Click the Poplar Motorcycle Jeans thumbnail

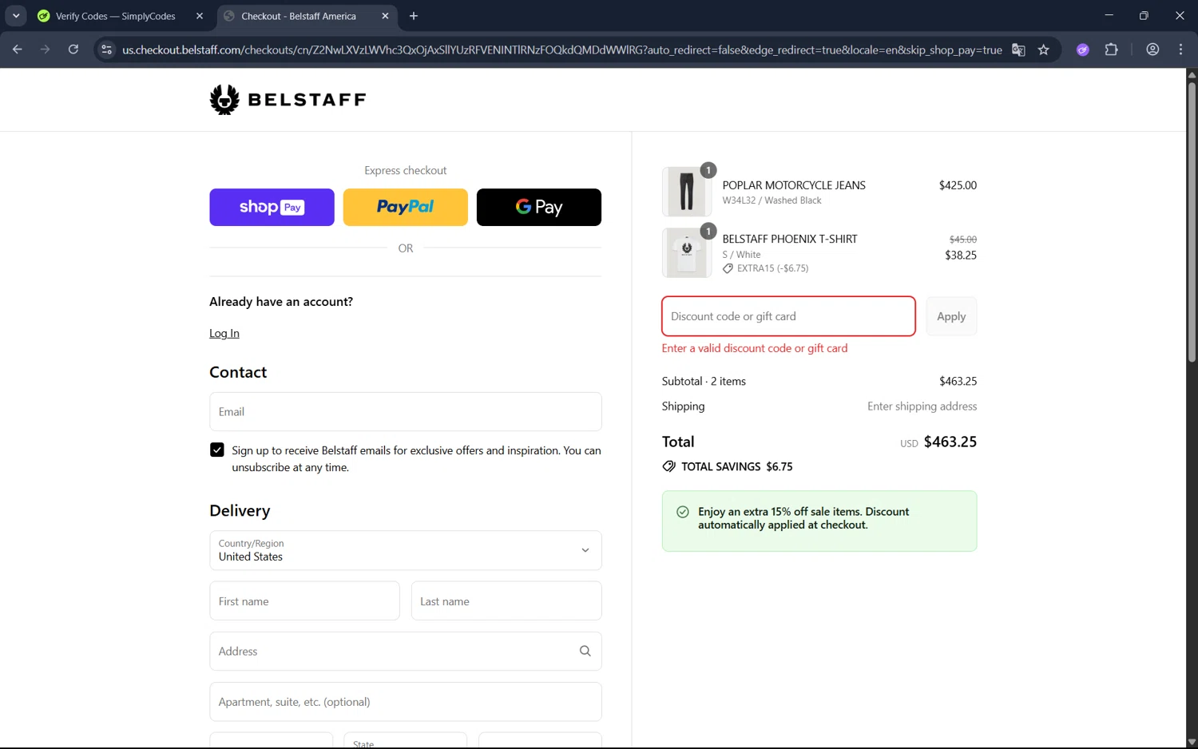tap(687, 192)
